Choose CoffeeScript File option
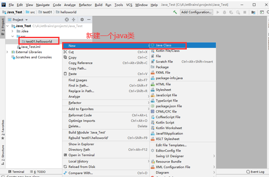 click(x=183, y=117)
